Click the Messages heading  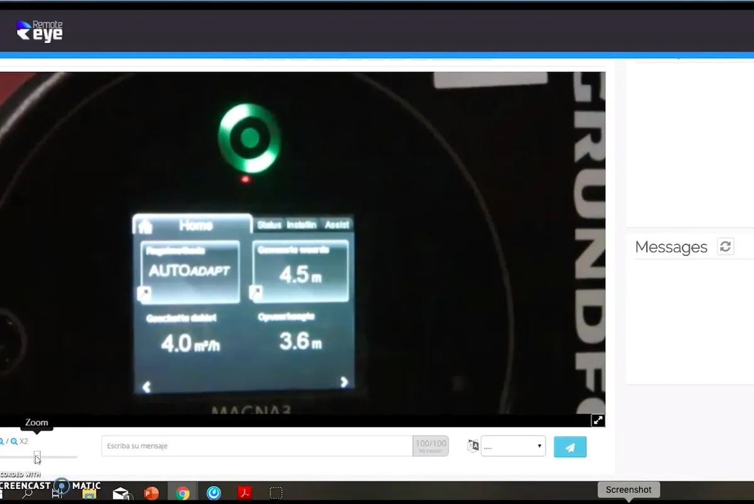pos(671,247)
